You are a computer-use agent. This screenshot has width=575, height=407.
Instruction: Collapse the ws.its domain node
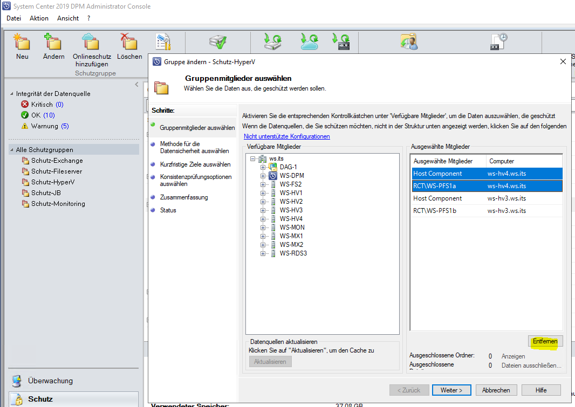[x=252, y=158]
